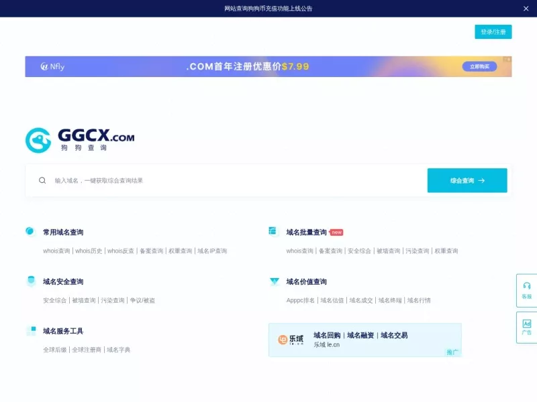The height and width of the screenshot is (402, 537).
Task: Open 权重查询 under 常用域名查询
Action: 181,251
